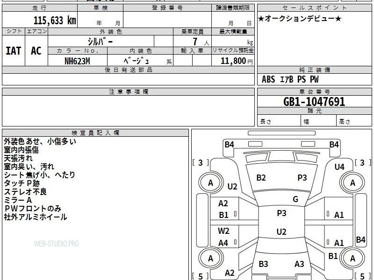
Task: Click the note 天張汚れ
Action: coord(18,158)
